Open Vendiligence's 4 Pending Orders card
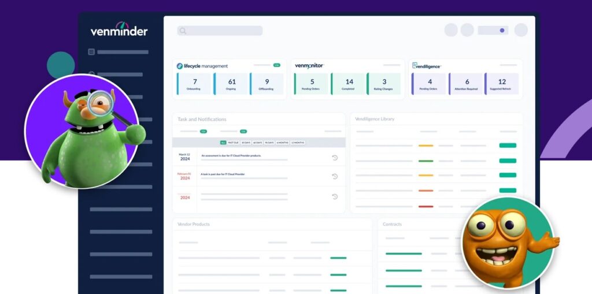Viewport: 592px width, 294px height. coord(429,84)
